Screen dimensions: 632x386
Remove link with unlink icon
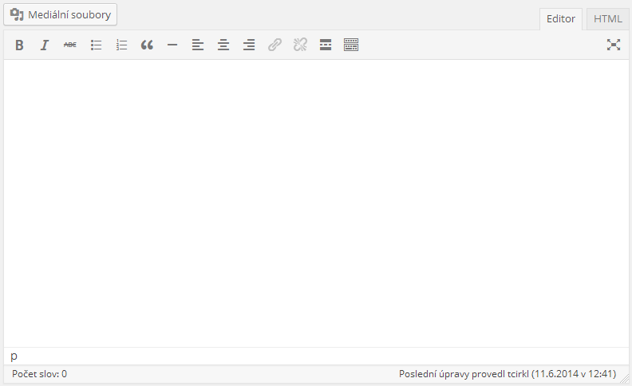click(300, 45)
